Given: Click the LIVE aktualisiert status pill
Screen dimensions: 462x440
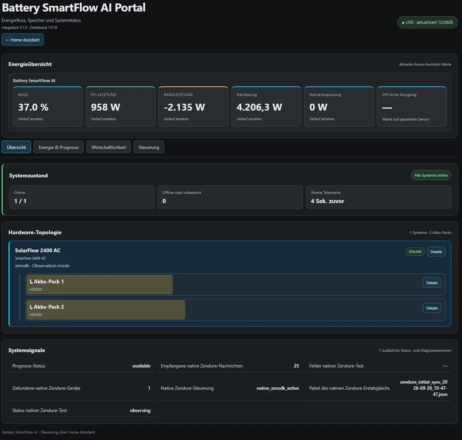Looking at the screenshot, I should click(427, 22).
